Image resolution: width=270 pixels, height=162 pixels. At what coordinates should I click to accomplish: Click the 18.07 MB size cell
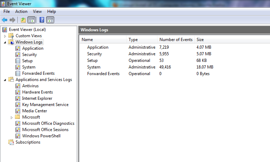[205, 67]
